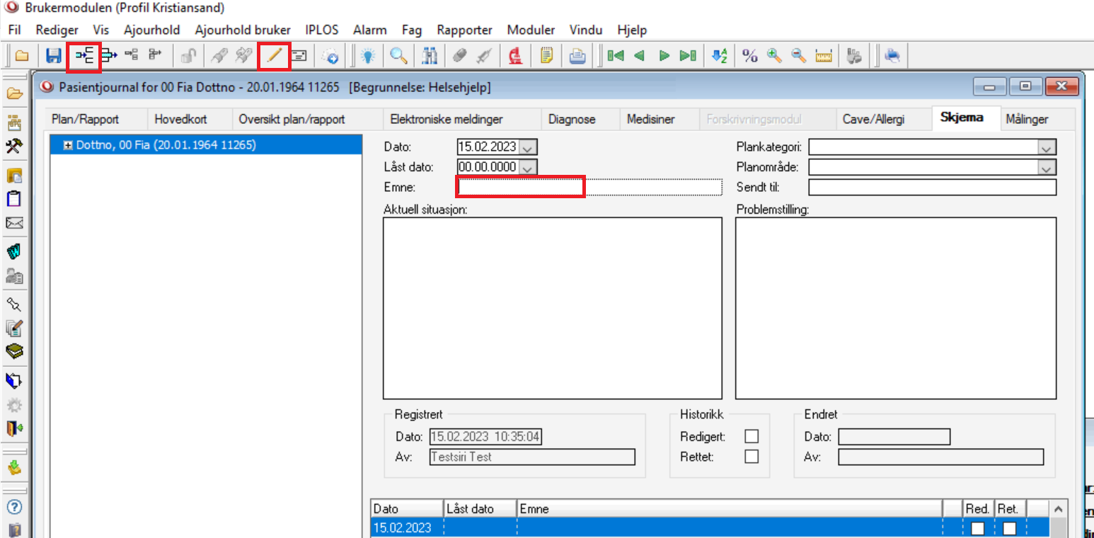Image resolution: width=1094 pixels, height=538 pixels.
Task: Go to first record with green arrow
Action: click(x=616, y=55)
